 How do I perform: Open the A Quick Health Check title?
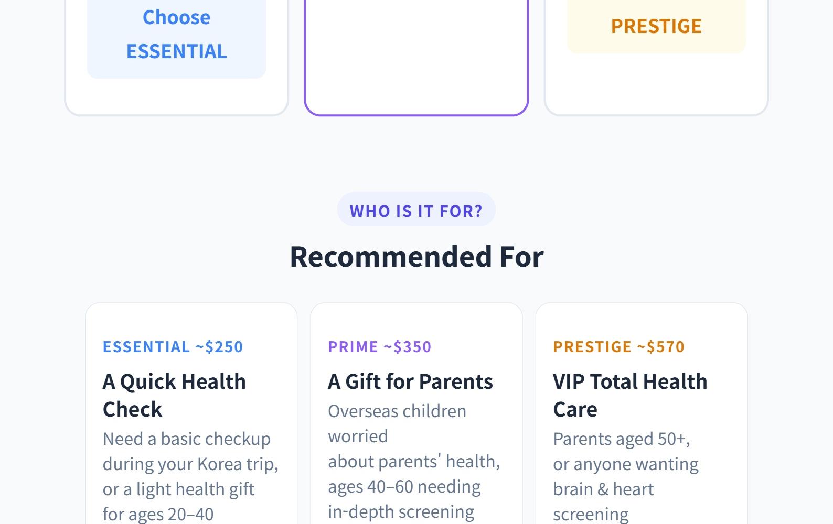coord(174,395)
